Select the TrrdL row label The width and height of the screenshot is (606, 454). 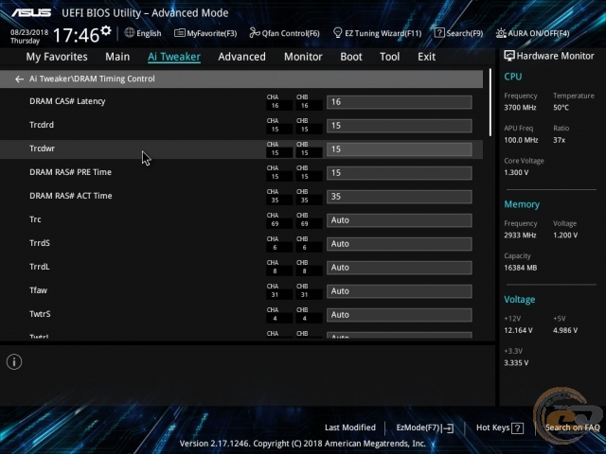(x=40, y=267)
